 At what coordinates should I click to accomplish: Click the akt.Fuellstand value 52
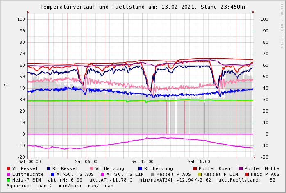(x=272, y=180)
